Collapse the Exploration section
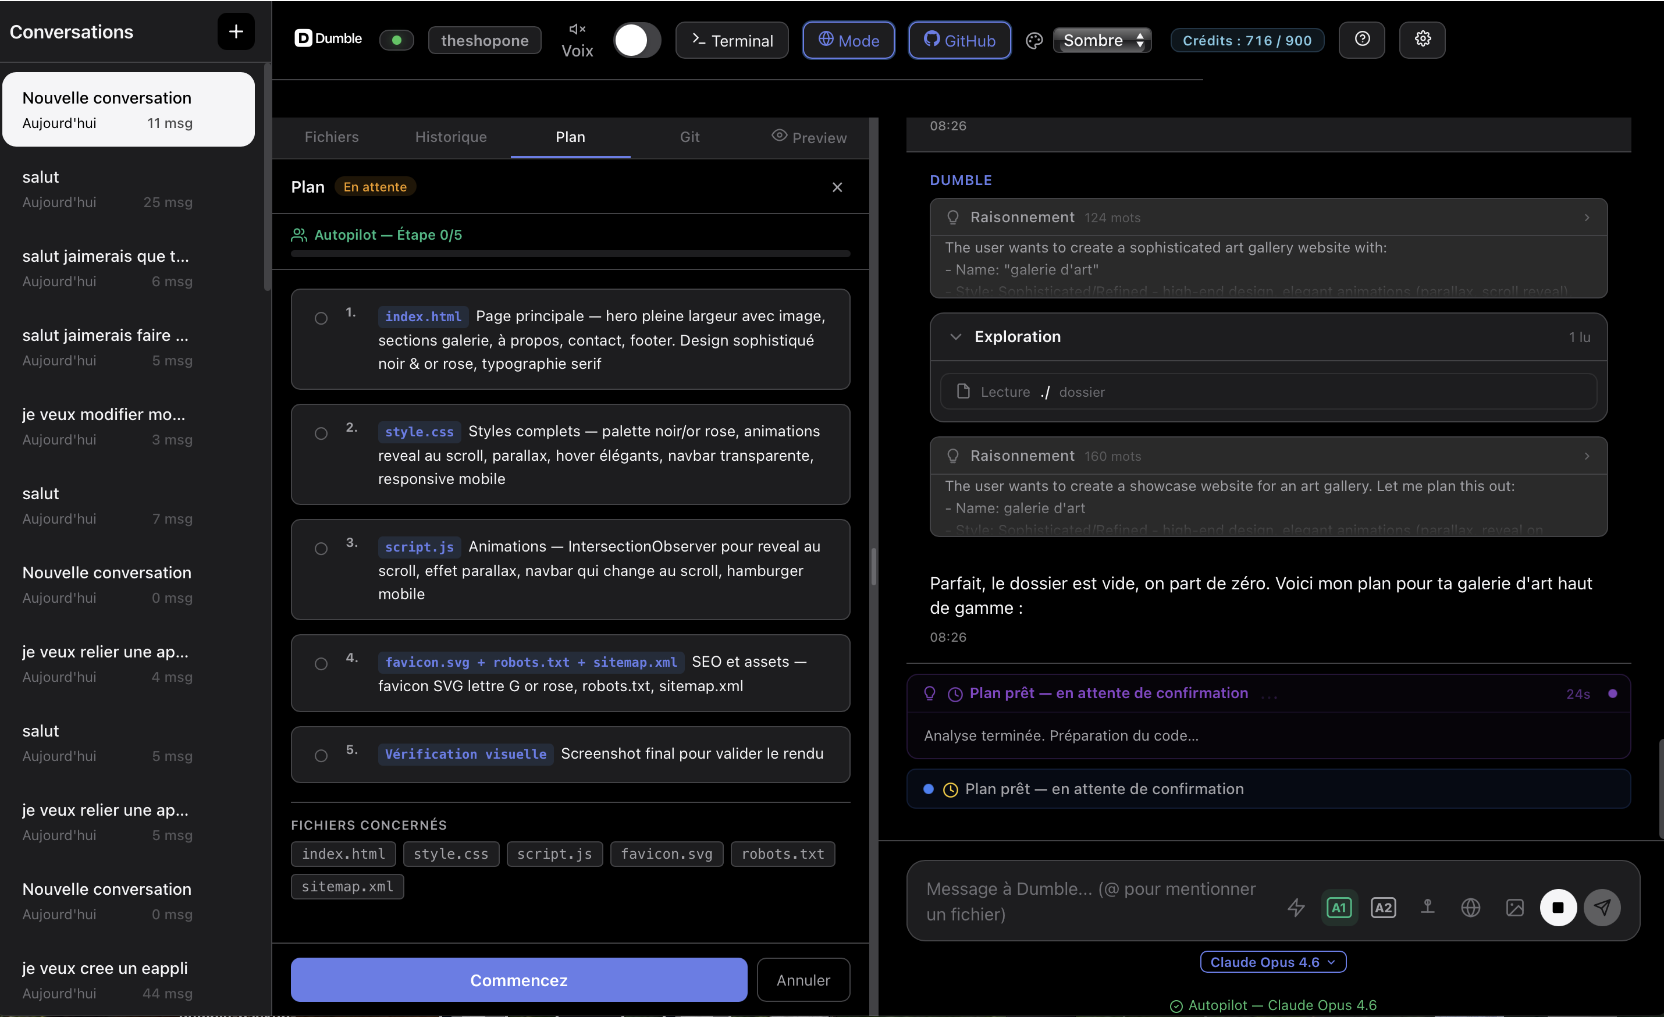The image size is (1664, 1017). pyautogui.click(x=955, y=336)
